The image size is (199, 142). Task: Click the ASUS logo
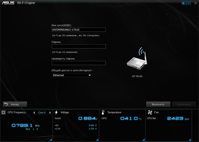click(8, 3)
